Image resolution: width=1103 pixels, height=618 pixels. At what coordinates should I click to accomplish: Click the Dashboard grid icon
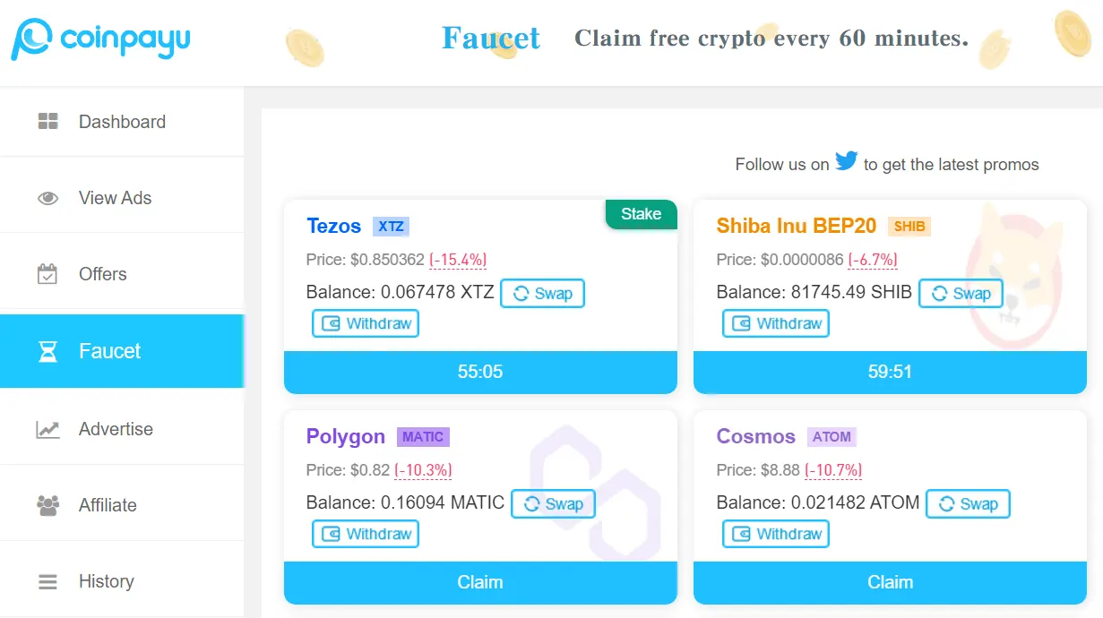pyautogui.click(x=47, y=122)
